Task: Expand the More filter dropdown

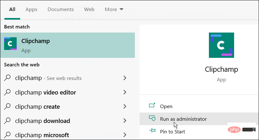Action: pyautogui.click(x=114, y=9)
